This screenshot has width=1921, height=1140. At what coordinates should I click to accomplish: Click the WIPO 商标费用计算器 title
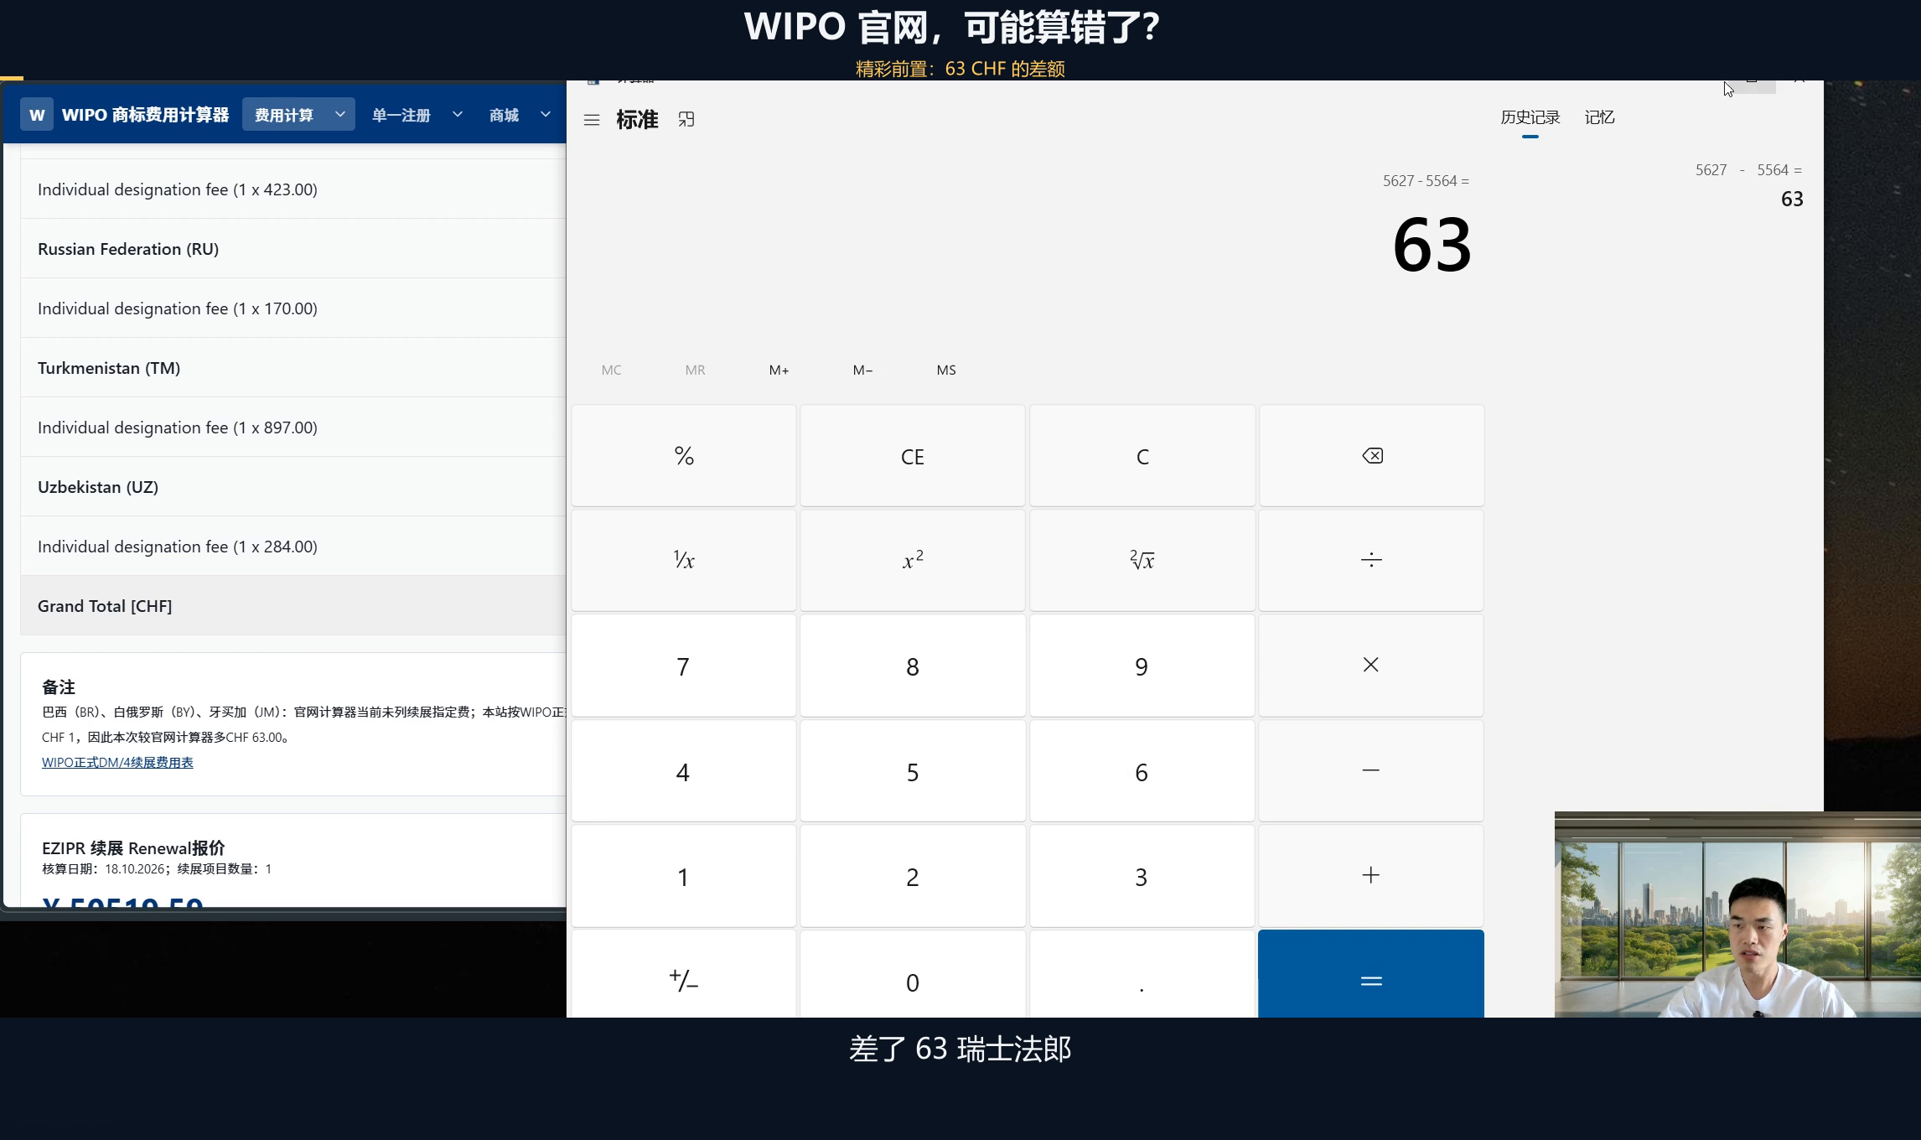point(145,115)
